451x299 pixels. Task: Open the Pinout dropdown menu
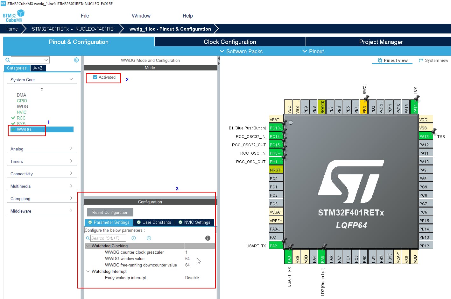[x=313, y=51]
